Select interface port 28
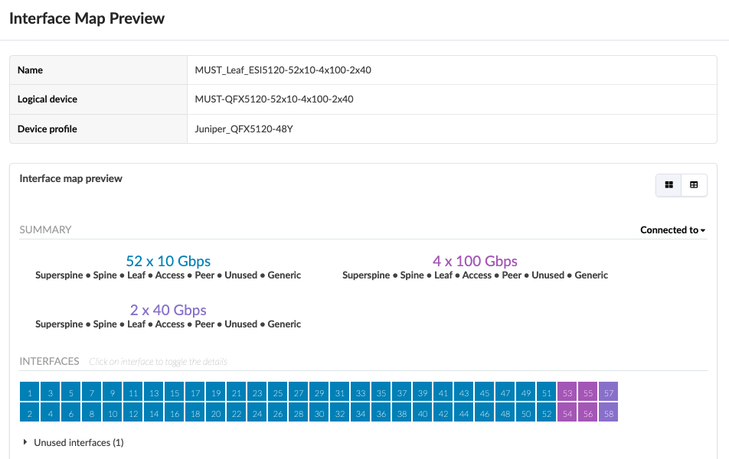The width and height of the screenshot is (729, 459). (299, 412)
